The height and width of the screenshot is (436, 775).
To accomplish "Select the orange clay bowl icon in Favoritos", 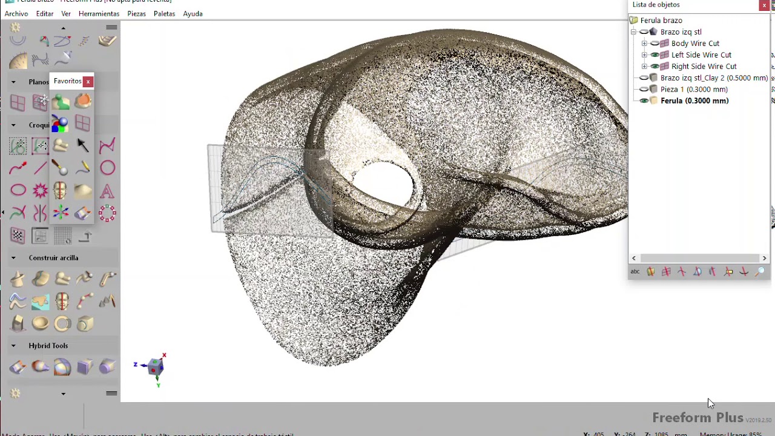I will tap(83, 102).
